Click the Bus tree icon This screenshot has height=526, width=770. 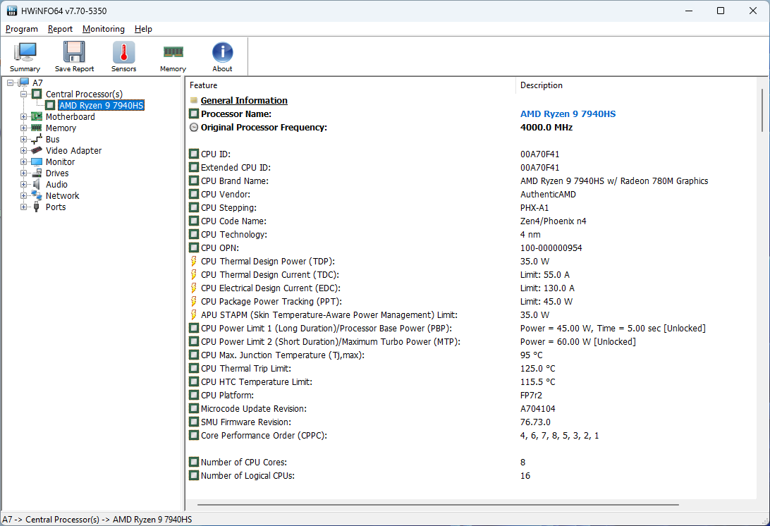[37, 139]
